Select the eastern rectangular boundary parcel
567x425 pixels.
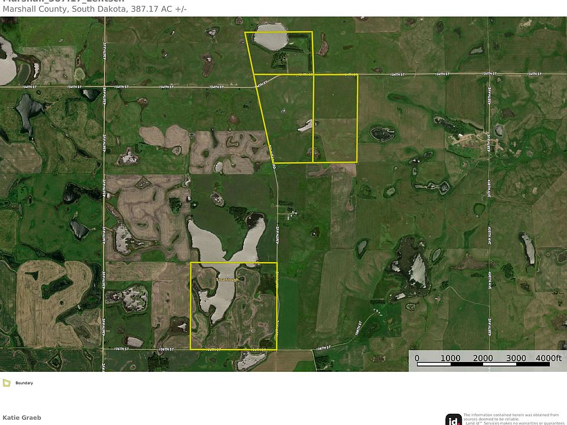[335, 118]
